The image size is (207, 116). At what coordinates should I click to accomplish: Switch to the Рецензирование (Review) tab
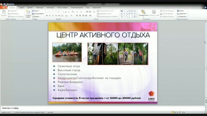(77, 8)
